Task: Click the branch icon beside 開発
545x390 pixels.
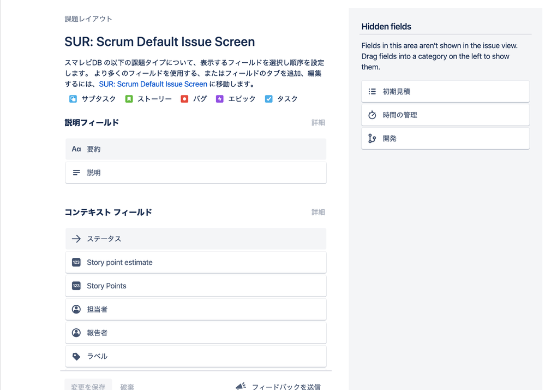Action: (372, 138)
